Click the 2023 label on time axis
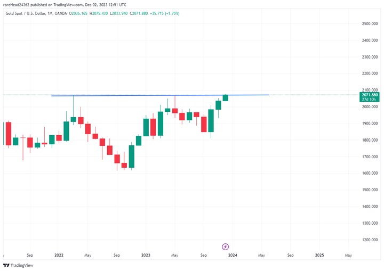Screen dimensions: 384x271 [146, 256]
